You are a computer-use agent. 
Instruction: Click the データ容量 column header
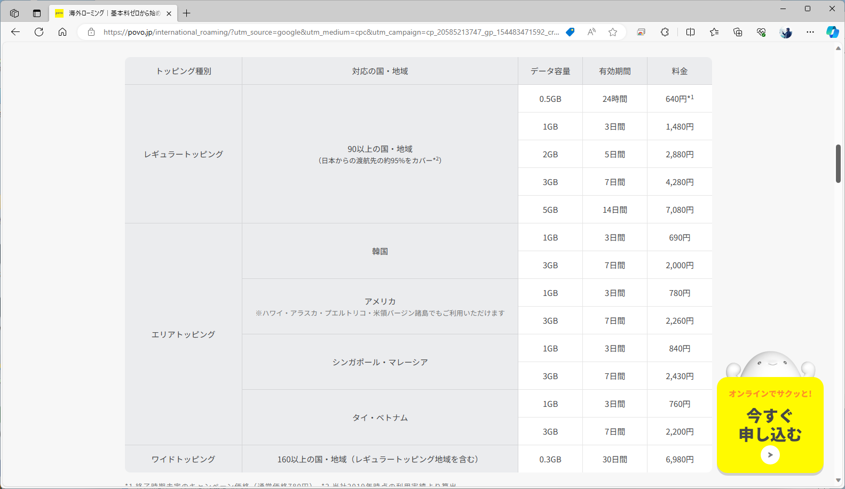click(550, 71)
